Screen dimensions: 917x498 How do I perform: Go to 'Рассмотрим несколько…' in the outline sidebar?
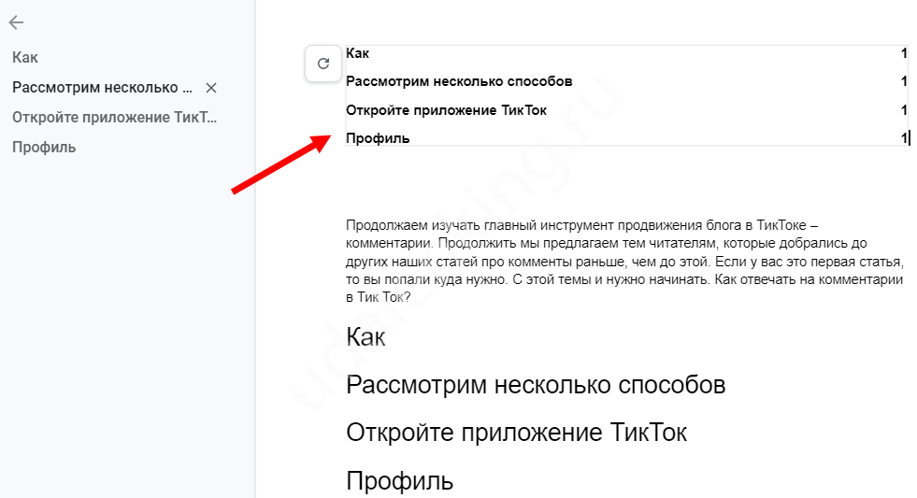pyautogui.click(x=102, y=88)
